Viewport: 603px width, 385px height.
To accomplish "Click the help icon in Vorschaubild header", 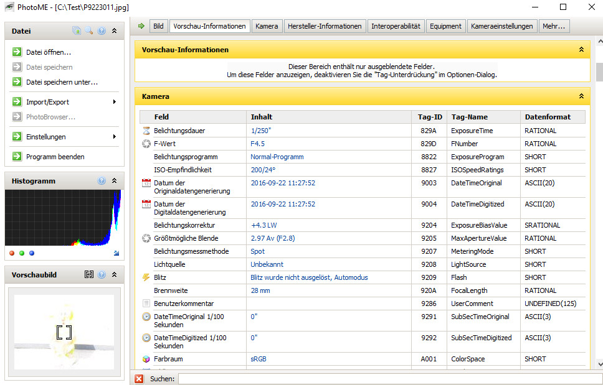I will [x=102, y=274].
